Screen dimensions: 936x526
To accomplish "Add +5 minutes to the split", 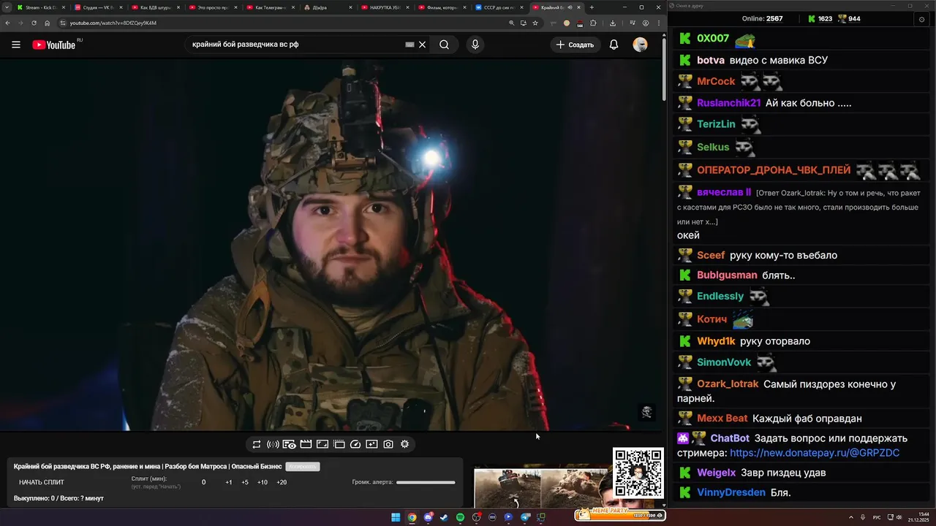I will coord(245,482).
